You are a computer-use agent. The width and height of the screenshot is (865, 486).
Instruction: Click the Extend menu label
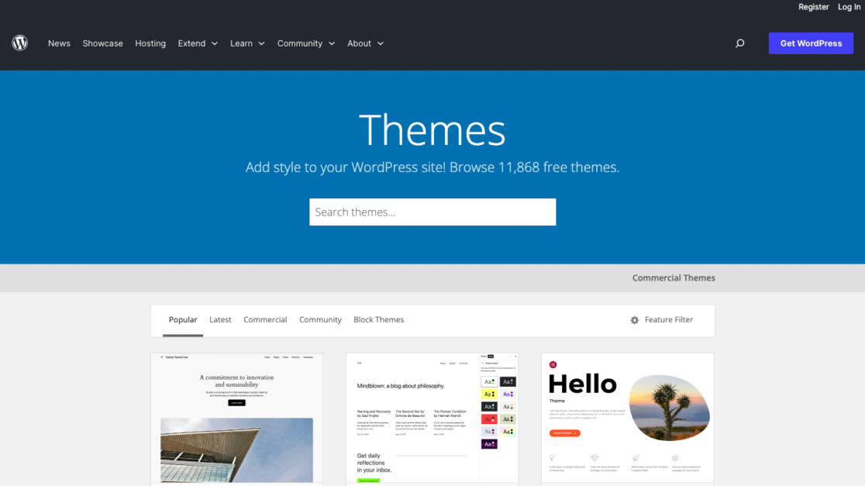point(191,43)
